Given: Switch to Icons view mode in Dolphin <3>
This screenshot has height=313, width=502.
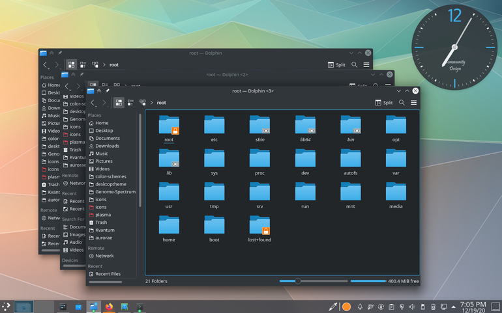Looking at the screenshot, I should click(x=119, y=103).
